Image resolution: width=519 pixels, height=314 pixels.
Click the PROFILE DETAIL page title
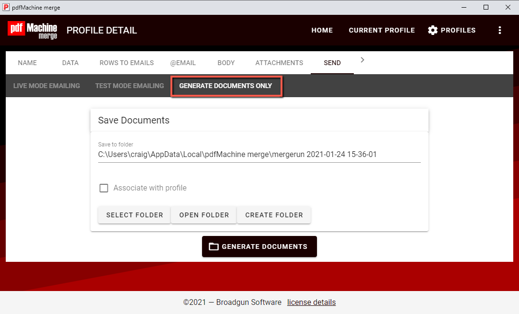coord(102,31)
